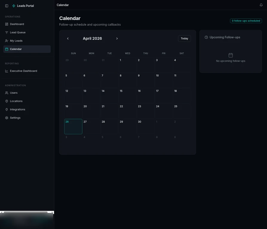Go to previous month with left chevron
The width and height of the screenshot is (267, 229).
tap(68, 38)
